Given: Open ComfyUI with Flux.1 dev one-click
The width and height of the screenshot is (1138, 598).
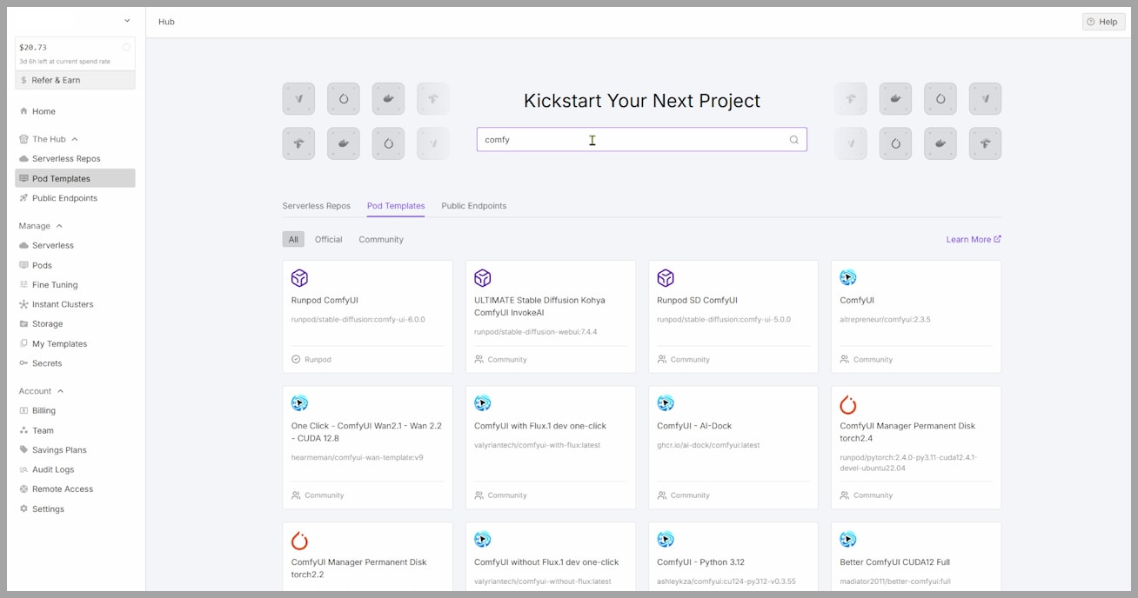Looking at the screenshot, I should tap(551, 448).
